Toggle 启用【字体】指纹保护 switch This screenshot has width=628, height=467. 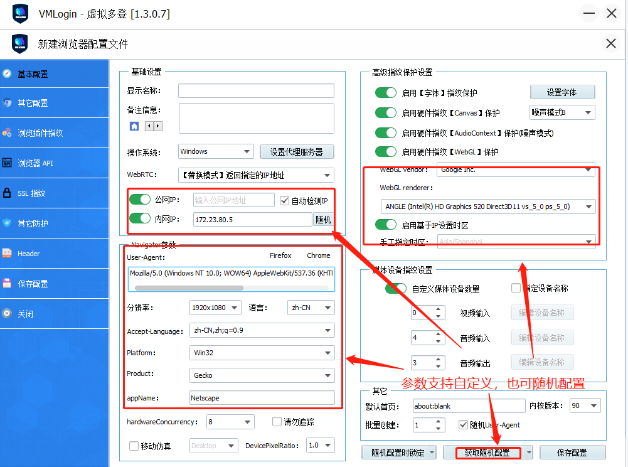point(386,93)
